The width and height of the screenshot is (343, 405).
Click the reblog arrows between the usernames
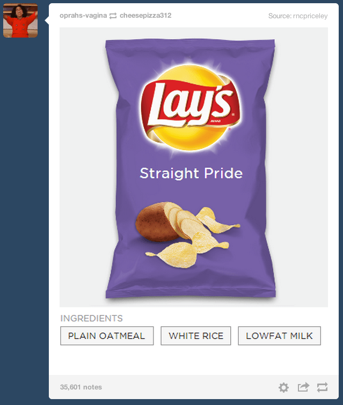(113, 16)
